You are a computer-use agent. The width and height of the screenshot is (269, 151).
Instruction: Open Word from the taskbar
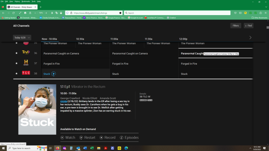(85, 148)
